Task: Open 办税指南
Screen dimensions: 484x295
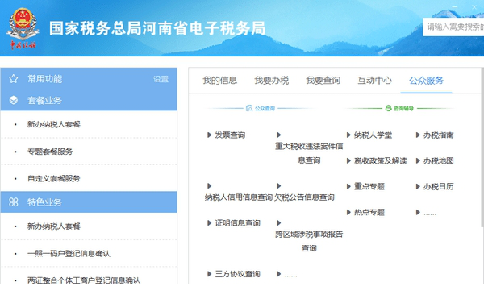Action: pyautogui.click(x=438, y=135)
